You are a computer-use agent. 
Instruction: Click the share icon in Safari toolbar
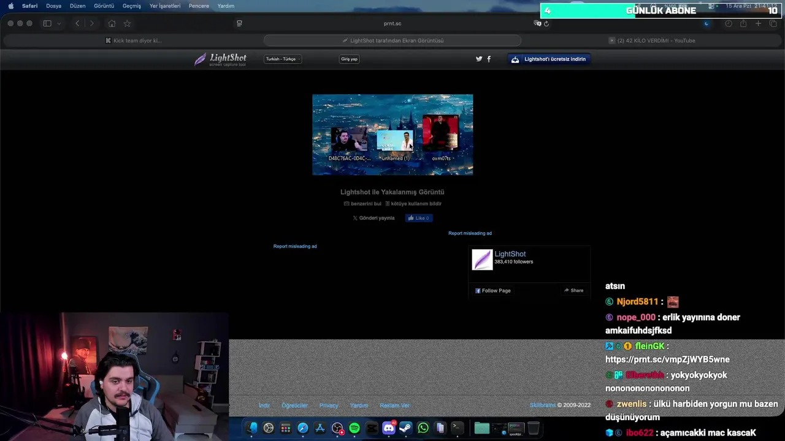(x=743, y=23)
